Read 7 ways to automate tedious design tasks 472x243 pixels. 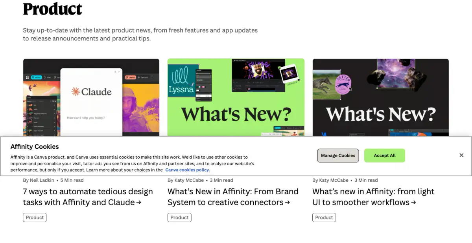coord(88,197)
